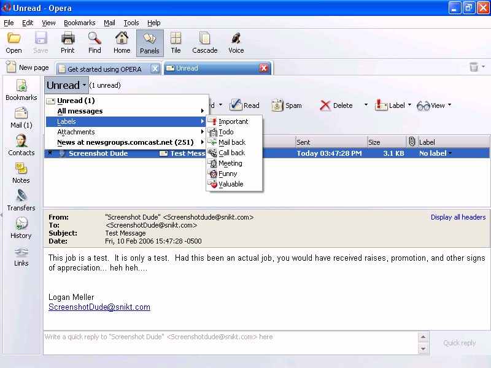The width and height of the screenshot is (491, 368).
Task: Click the Cascade windows icon
Action: pos(204,43)
